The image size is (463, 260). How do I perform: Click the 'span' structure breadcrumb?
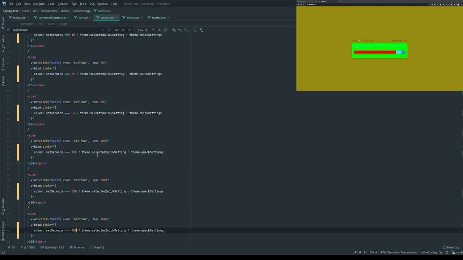click(51, 24)
